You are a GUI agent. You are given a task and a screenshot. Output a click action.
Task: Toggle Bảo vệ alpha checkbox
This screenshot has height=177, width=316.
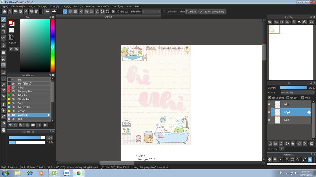270,98
